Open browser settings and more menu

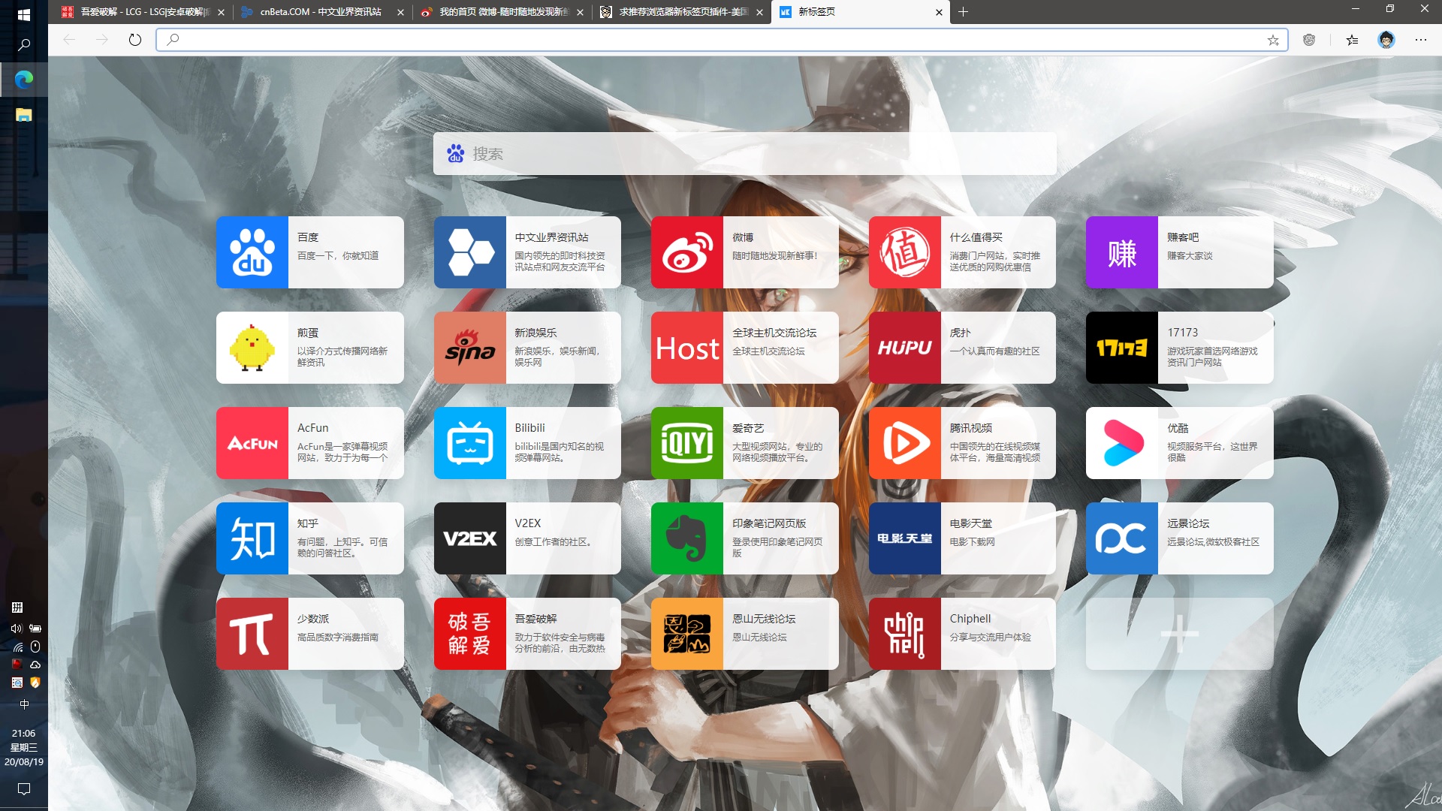point(1420,41)
